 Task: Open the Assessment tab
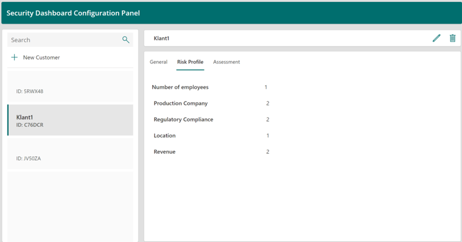point(226,62)
